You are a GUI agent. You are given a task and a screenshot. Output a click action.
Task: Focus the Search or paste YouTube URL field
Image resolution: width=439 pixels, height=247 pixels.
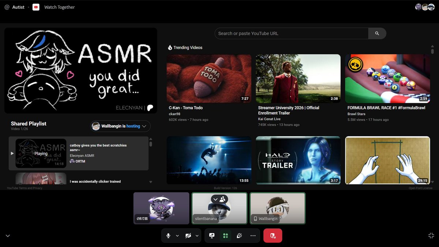[292, 33]
